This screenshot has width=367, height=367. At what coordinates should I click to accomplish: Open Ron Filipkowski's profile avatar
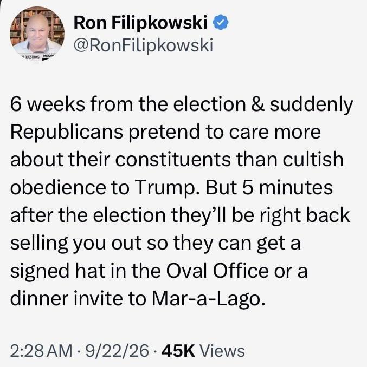[x=37, y=34]
